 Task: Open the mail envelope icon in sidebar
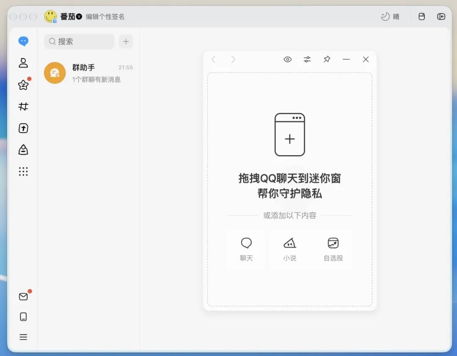(23, 296)
